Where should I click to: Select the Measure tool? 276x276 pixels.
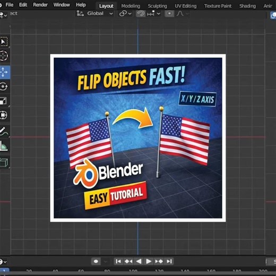(4, 146)
